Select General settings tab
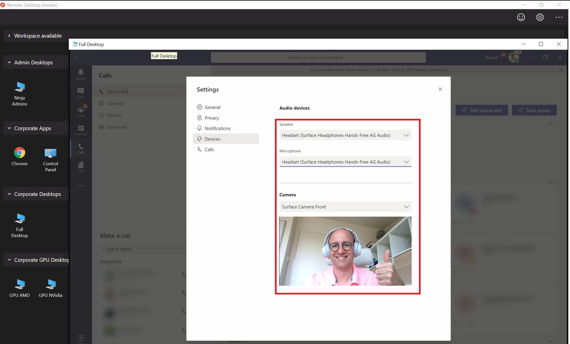Screen dimensions: 570x344 226,107
